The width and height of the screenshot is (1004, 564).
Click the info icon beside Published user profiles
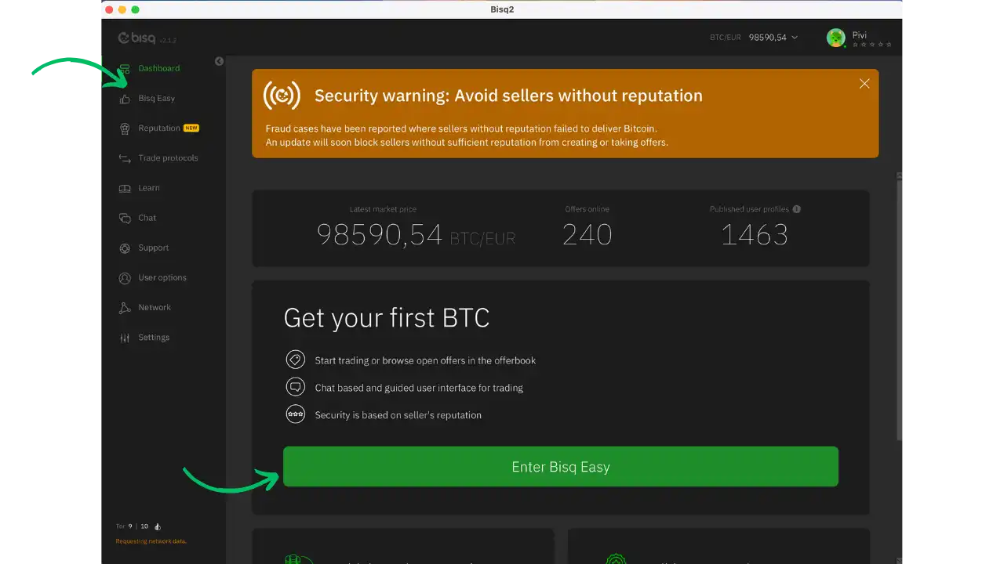[797, 209]
